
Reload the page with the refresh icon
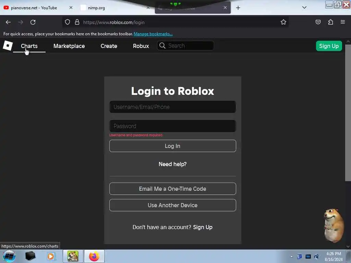tap(33, 22)
